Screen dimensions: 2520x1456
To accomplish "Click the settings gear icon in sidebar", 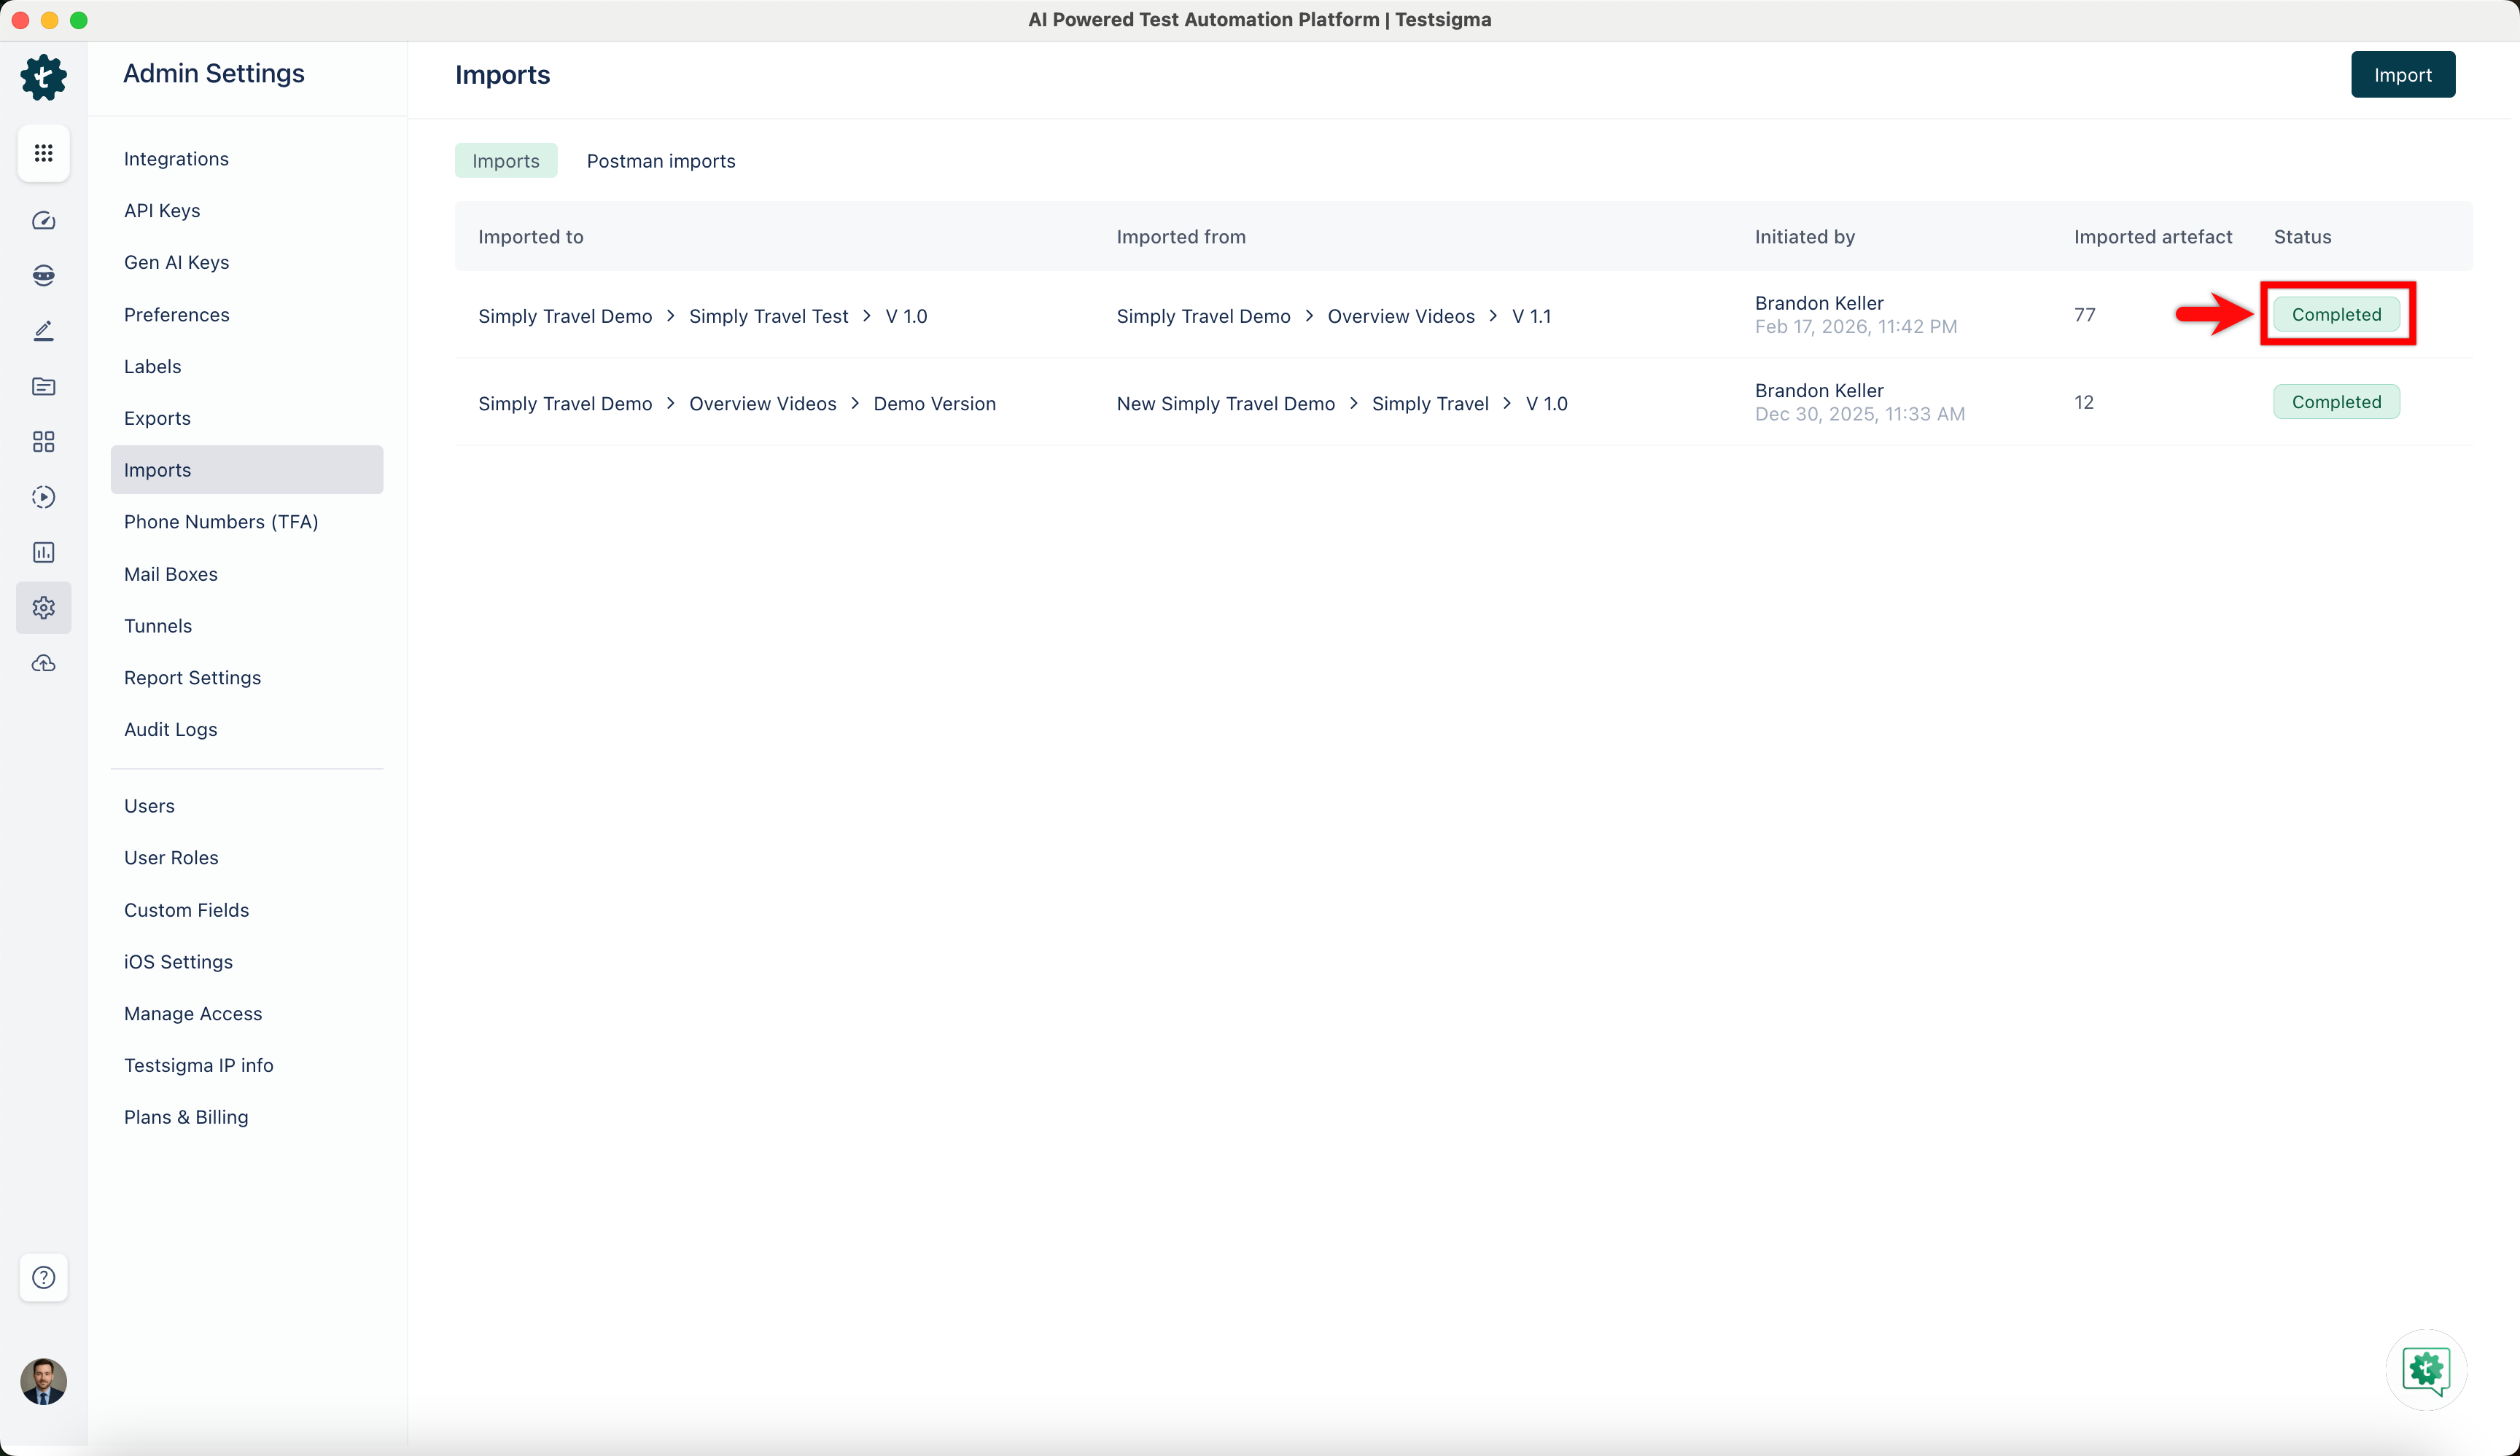I will tap(43, 608).
